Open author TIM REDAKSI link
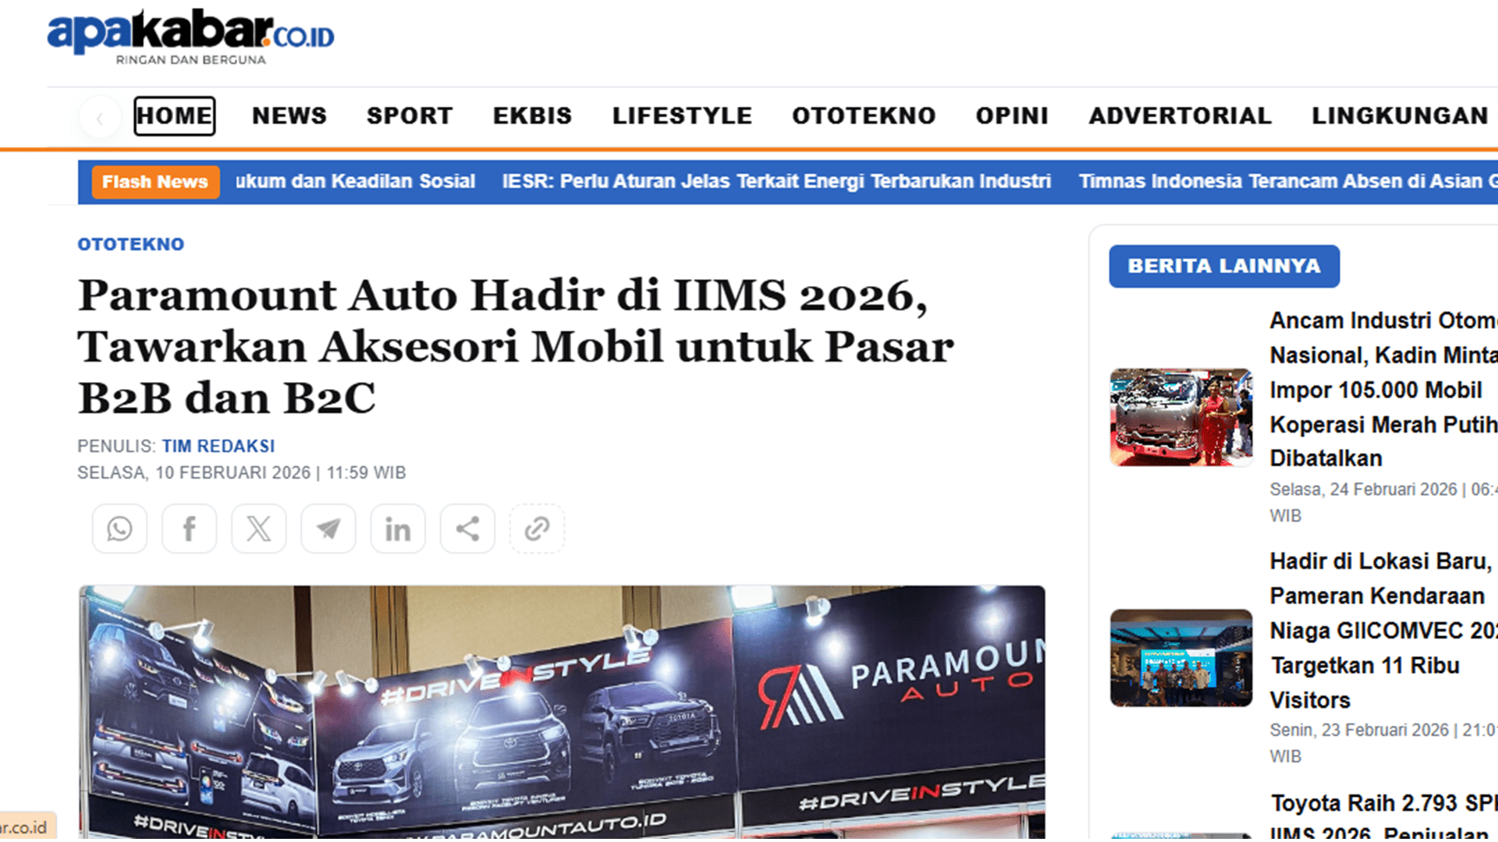 (x=218, y=446)
